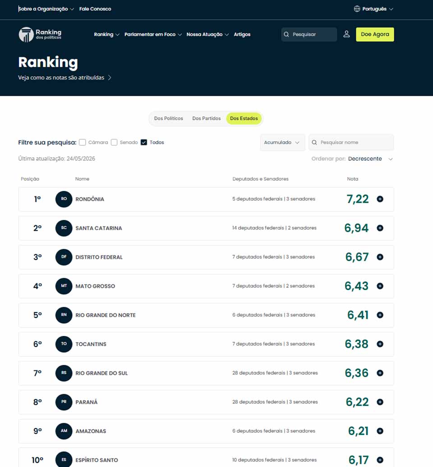Click the plus icon for Amazonas
The height and width of the screenshot is (467, 433).
pos(380,431)
